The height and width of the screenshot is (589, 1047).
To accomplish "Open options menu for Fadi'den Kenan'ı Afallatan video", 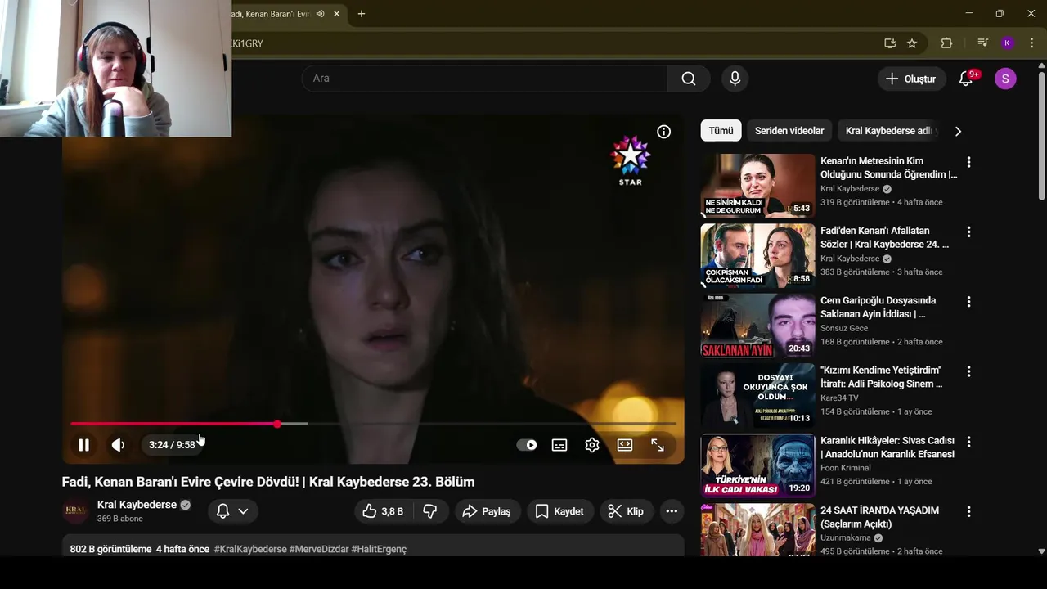I will click(x=968, y=232).
